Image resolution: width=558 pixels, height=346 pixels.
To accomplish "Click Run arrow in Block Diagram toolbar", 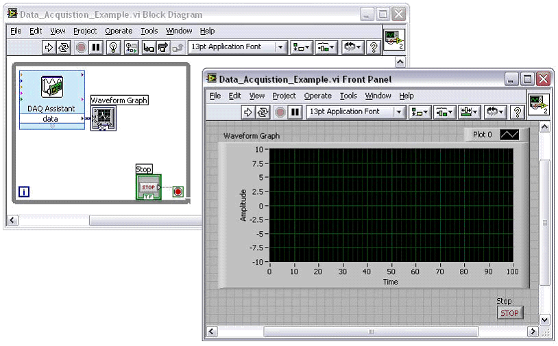I will point(49,47).
